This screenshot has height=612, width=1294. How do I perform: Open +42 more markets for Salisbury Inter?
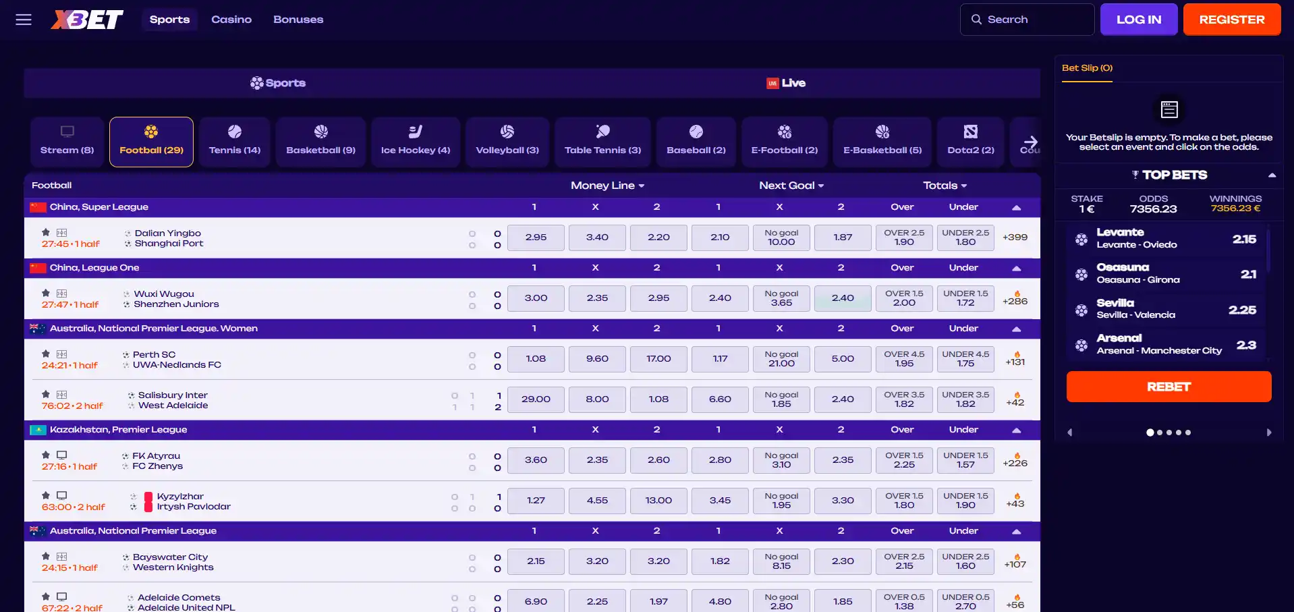click(x=1015, y=399)
